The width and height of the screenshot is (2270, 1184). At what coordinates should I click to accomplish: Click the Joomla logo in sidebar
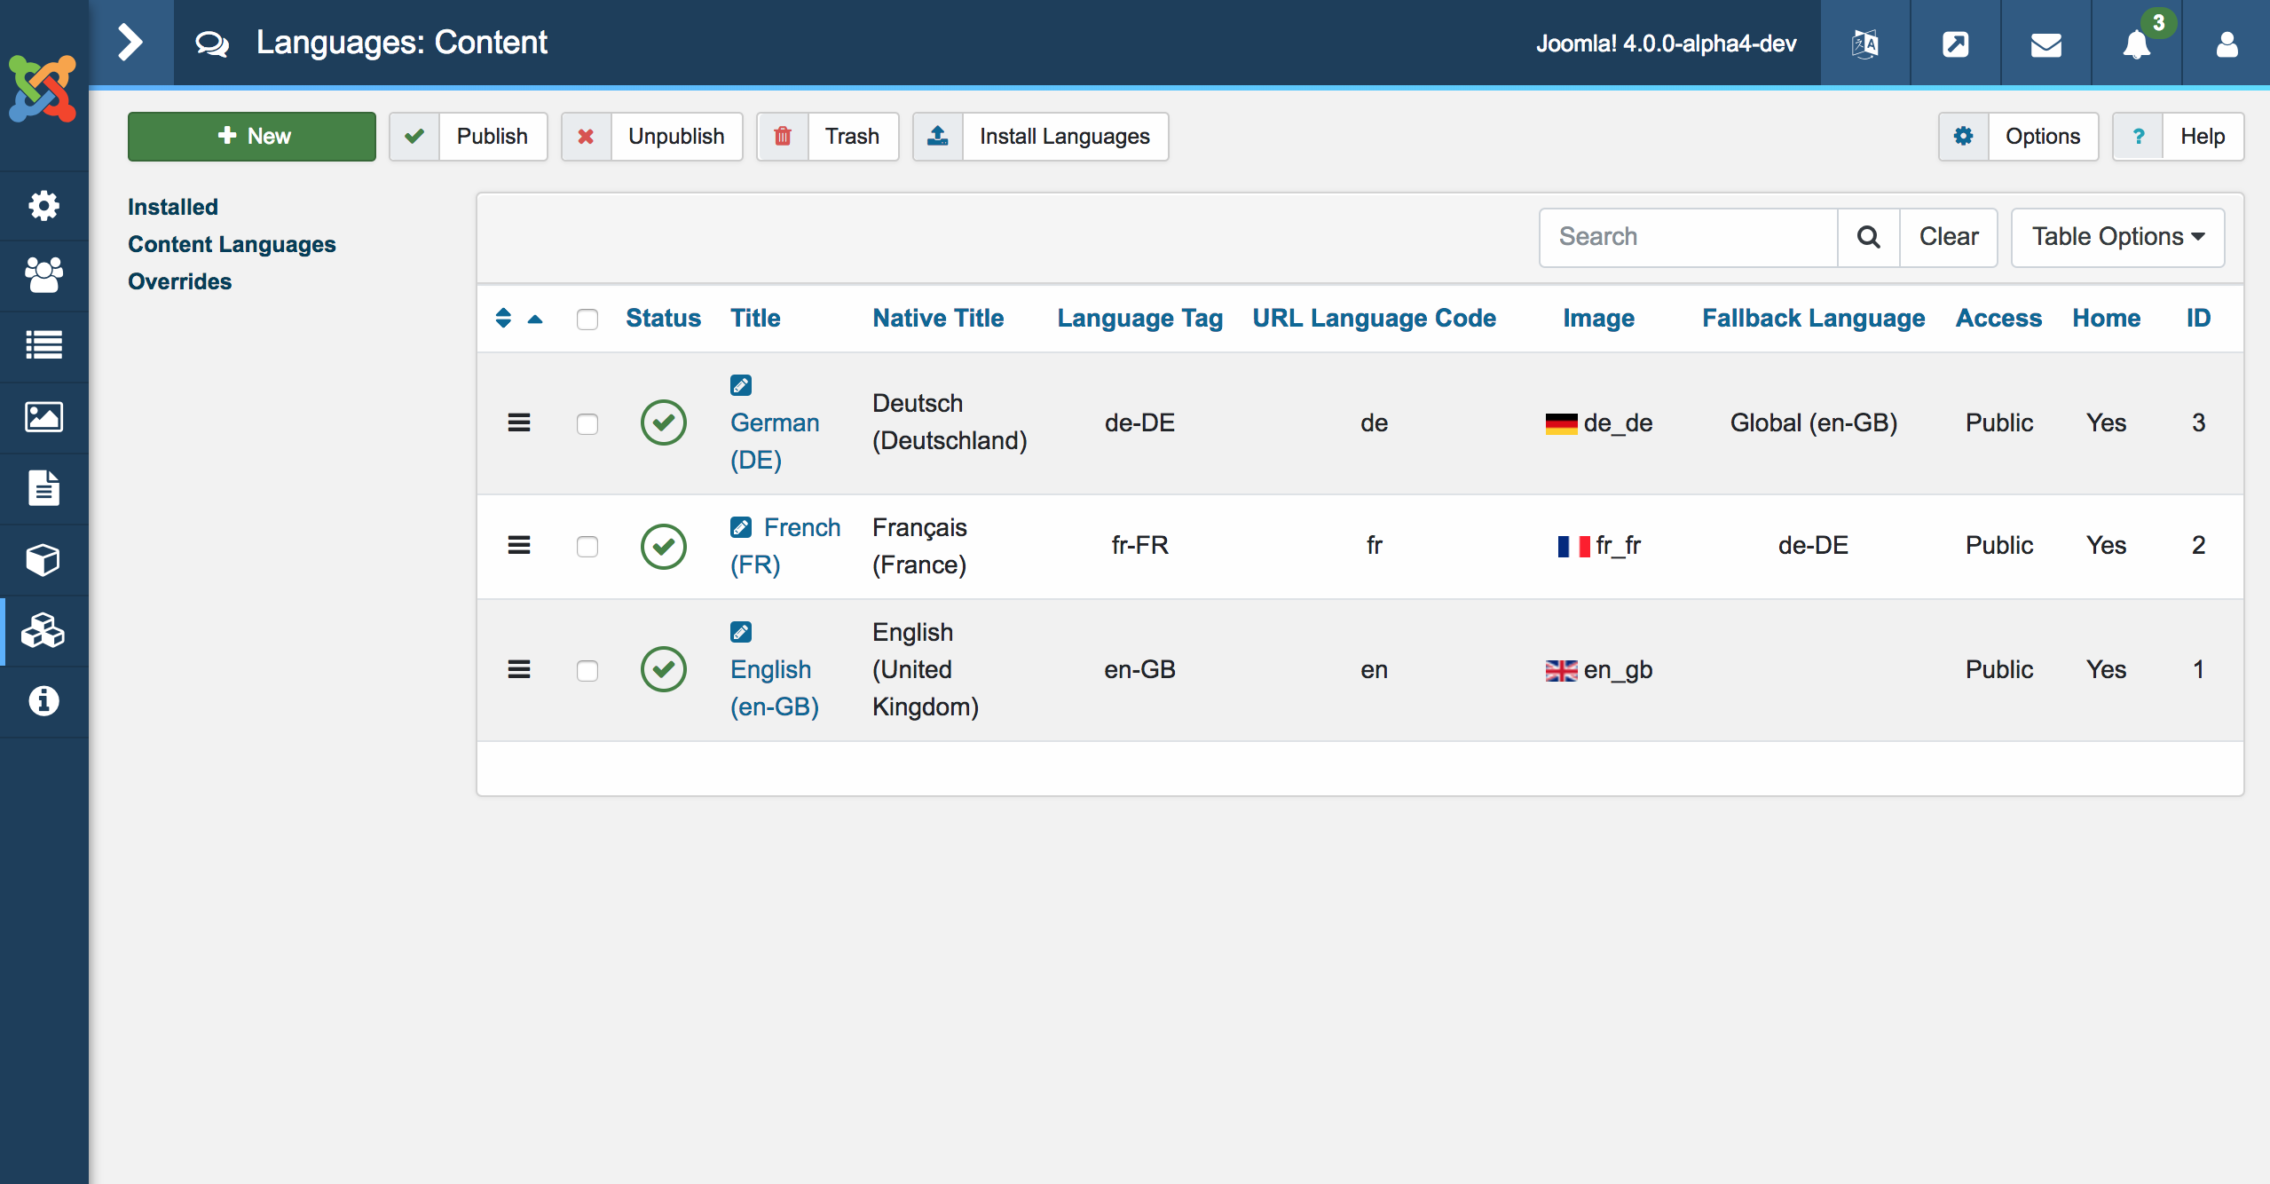point(43,89)
